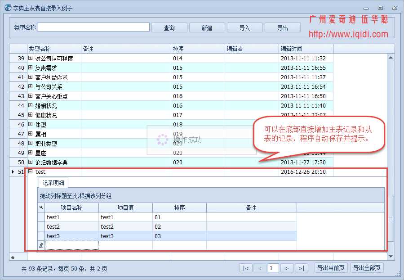
Task: Click the new 项目名称 entry cell
Action: pos(71,245)
